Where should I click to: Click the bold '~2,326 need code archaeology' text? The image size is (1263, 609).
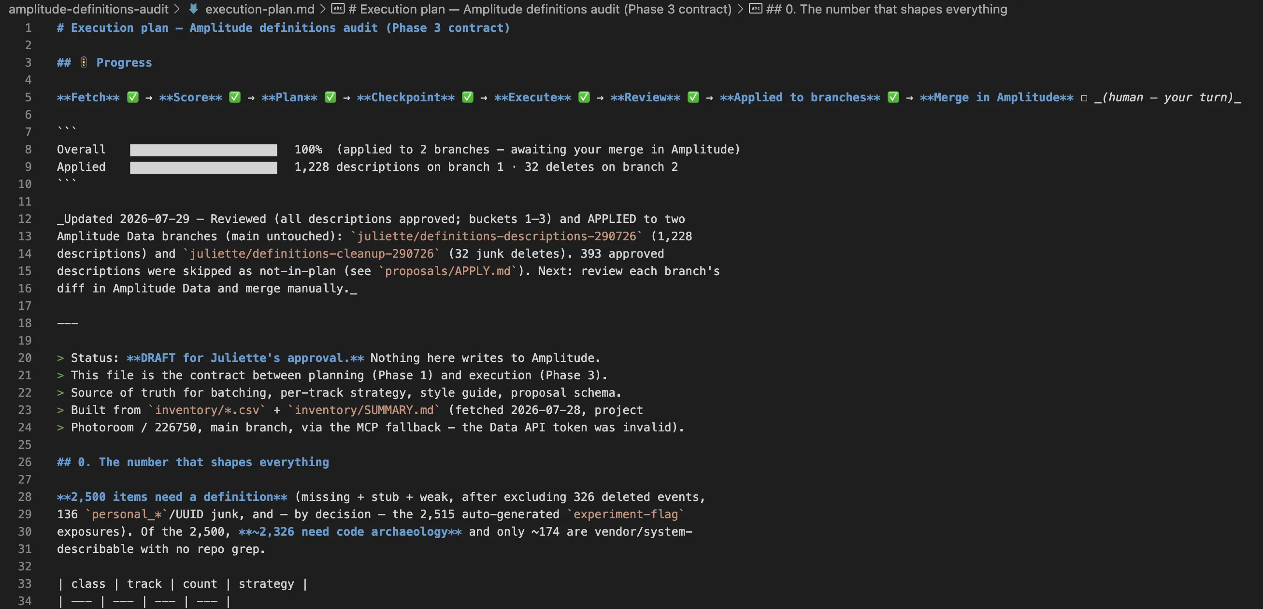pos(350,532)
